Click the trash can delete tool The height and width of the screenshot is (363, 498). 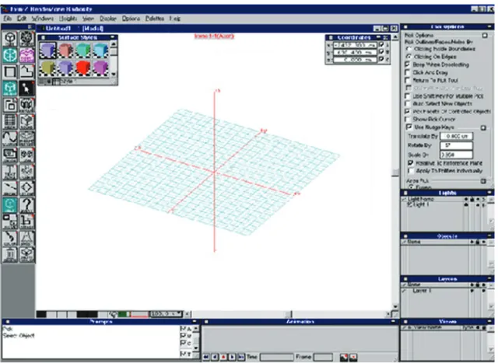coord(10,254)
